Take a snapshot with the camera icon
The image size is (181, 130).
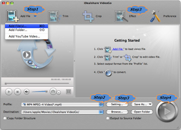(53, 91)
